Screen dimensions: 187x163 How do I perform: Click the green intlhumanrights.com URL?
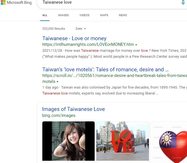88,44
